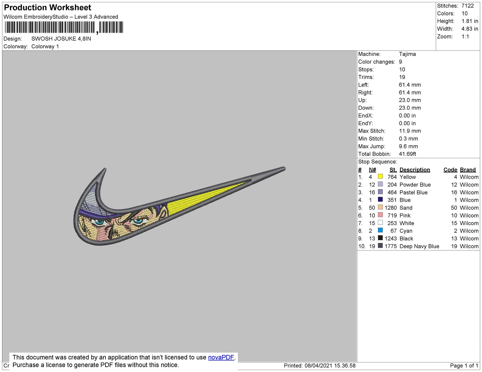Viewport: 482px width, 372px height.
Task: Click the barcode under the worksheet title
Action: coord(64,27)
